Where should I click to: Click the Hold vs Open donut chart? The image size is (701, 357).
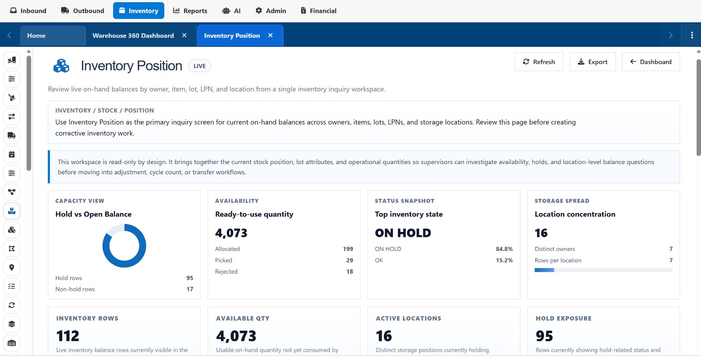pos(124,246)
